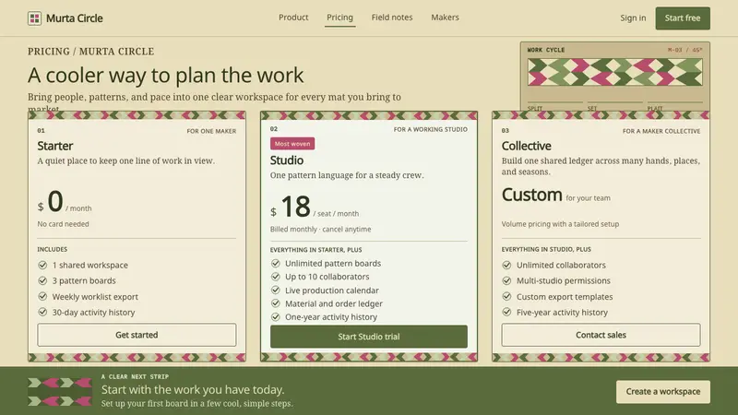Screen dimensions: 738x415
Task: Click 'Start with the work you have today.'
Action: pos(193,389)
